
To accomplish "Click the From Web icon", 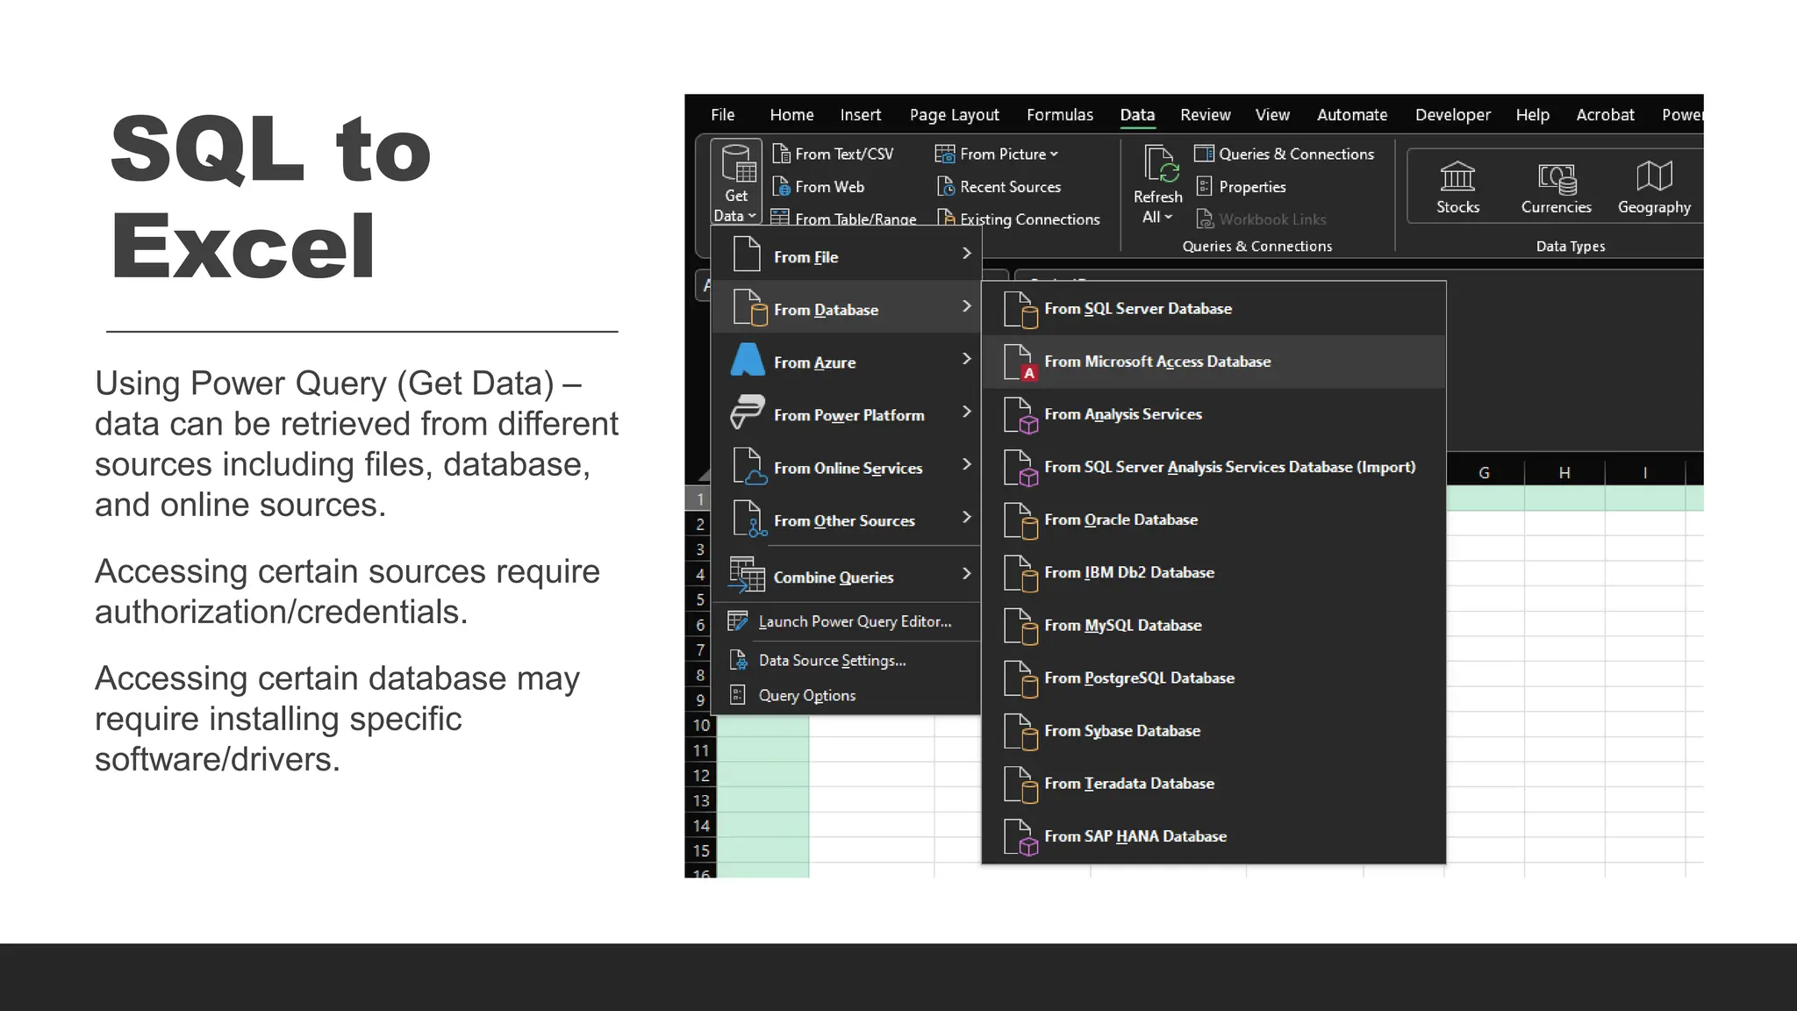I will coord(781,187).
